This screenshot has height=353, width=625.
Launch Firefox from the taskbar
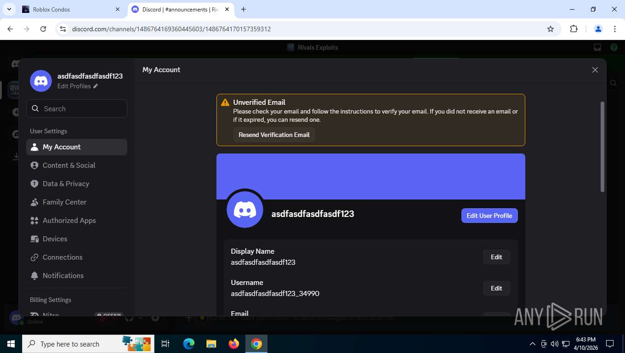tap(234, 344)
